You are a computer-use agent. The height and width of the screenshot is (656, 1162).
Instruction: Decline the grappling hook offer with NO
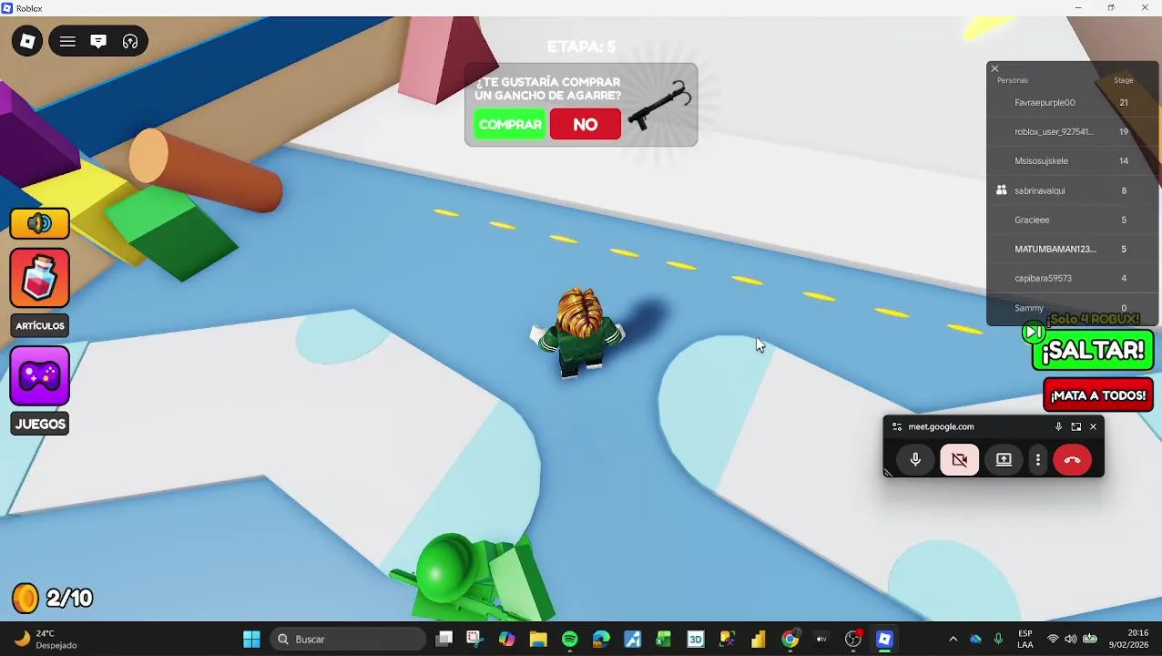click(x=586, y=124)
